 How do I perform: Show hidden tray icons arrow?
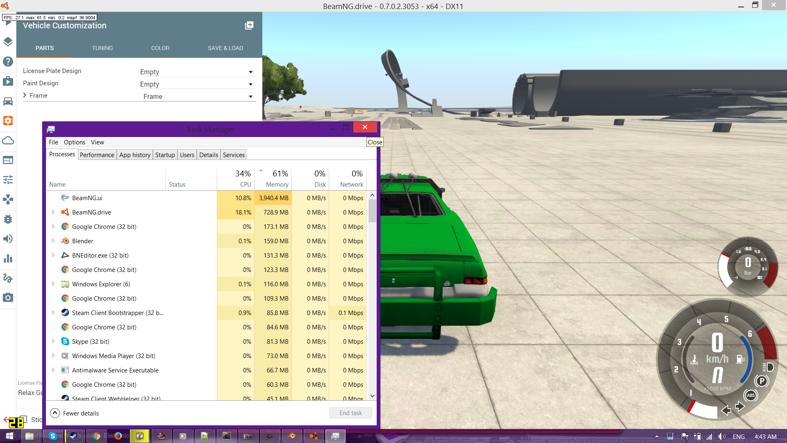click(657, 436)
